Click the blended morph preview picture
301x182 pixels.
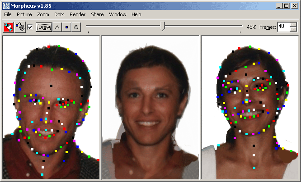pos(150,108)
